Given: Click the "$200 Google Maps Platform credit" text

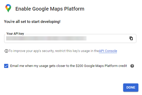Looking at the screenshot, I should [x=101, y=66].
